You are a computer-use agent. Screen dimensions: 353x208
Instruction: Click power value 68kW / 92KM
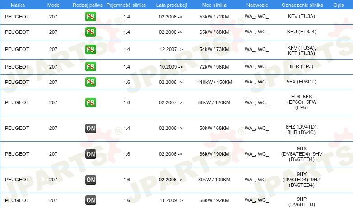point(214,200)
